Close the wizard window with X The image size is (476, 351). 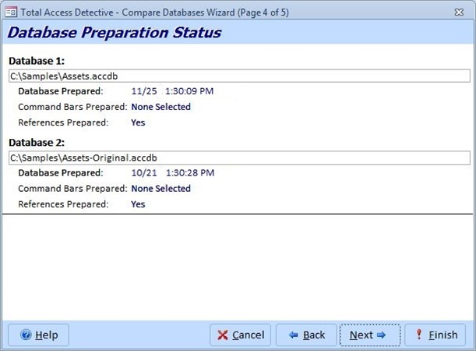(x=459, y=12)
